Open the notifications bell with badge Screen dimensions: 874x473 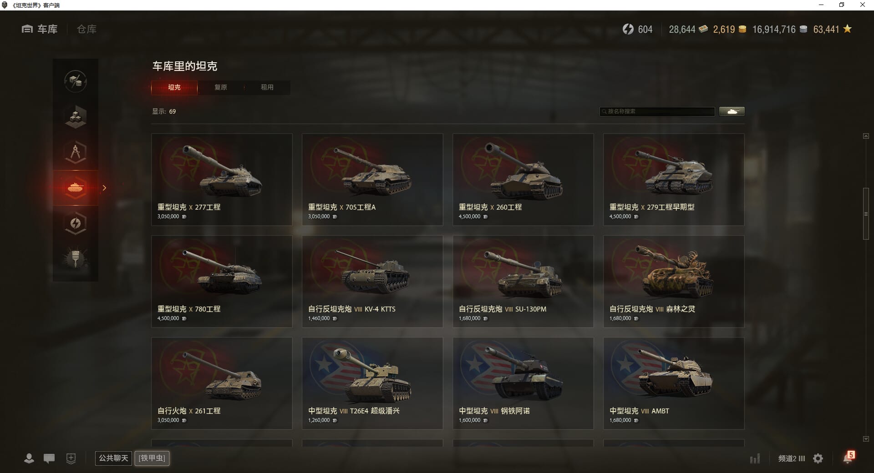point(848,458)
